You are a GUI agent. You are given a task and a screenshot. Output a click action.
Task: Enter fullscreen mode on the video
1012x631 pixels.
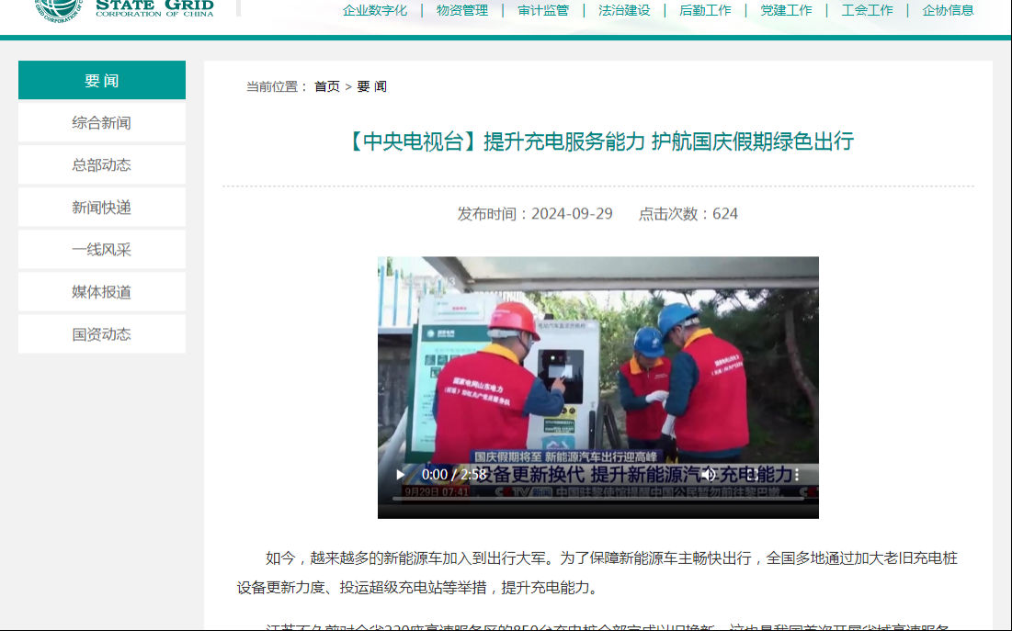(753, 475)
